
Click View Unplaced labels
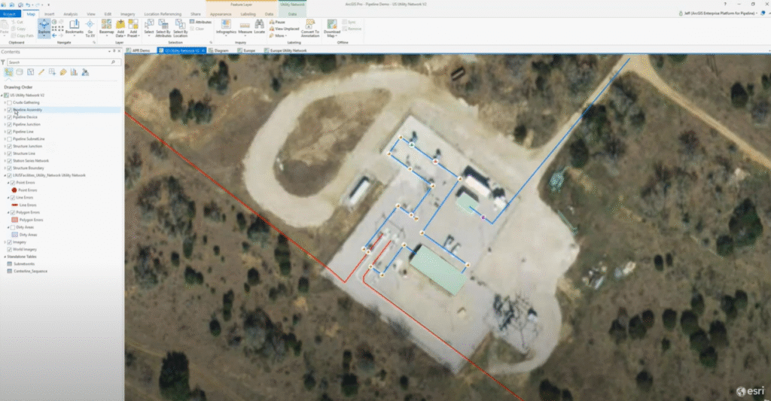coord(284,29)
